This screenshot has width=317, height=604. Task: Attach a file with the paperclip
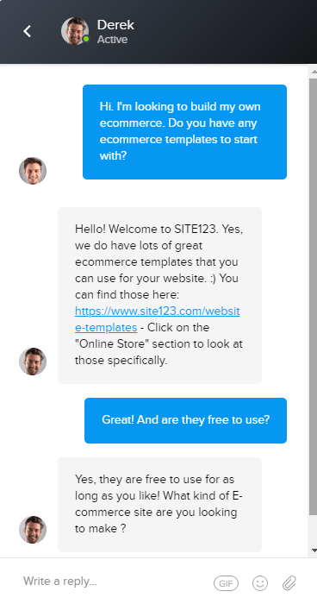pyautogui.click(x=289, y=583)
